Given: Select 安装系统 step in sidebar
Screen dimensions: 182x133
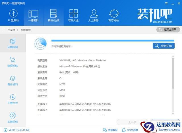Looking at the screenshot, I should tap(13, 118).
